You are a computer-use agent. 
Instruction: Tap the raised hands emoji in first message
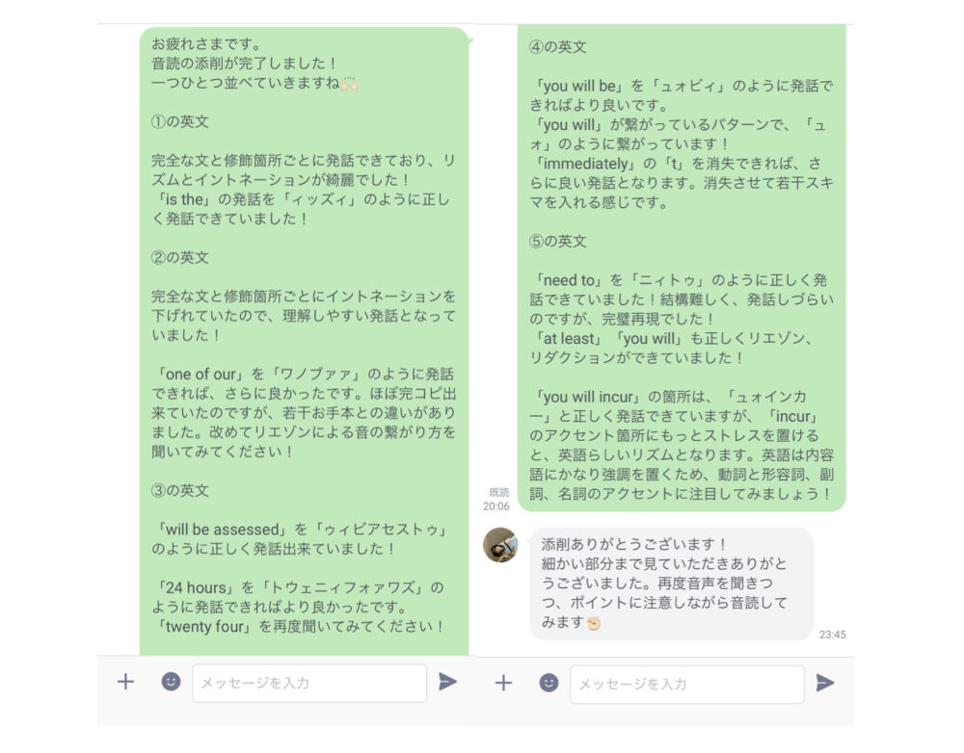pyautogui.click(x=349, y=84)
